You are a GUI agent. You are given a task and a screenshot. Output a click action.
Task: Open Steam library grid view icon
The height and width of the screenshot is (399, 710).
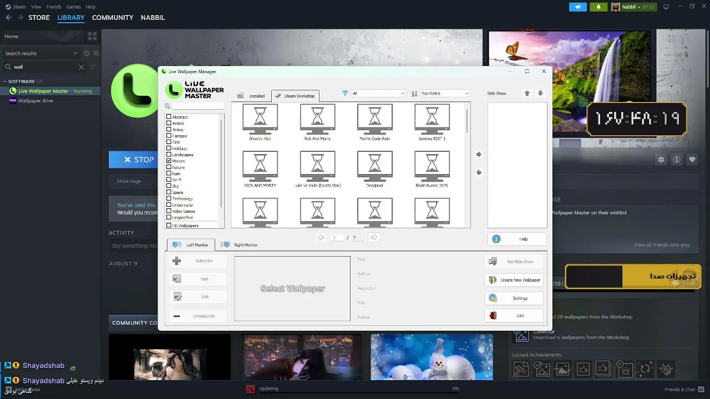click(92, 36)
